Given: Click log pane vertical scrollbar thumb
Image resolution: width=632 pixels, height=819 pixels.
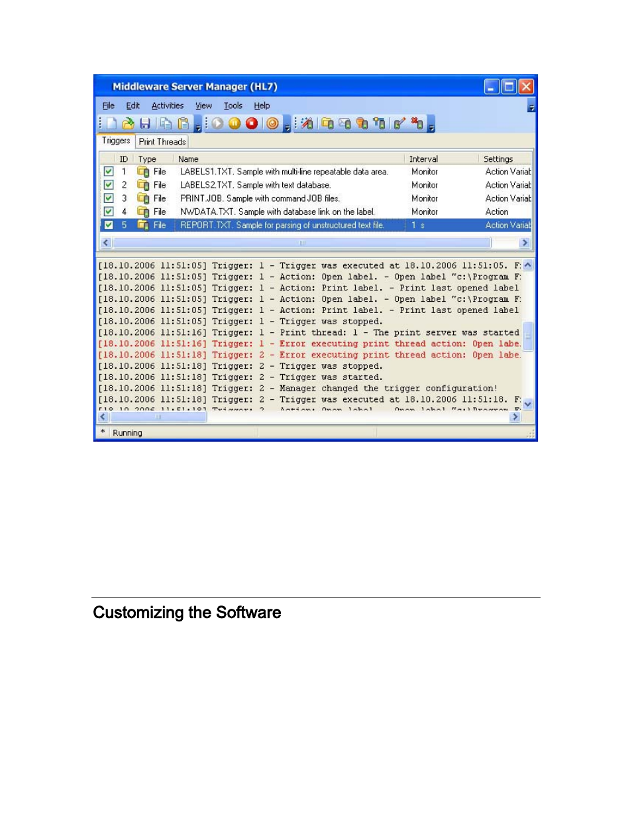Looking at the screenshot, I should pyautogui.click(x=528, y=336).
